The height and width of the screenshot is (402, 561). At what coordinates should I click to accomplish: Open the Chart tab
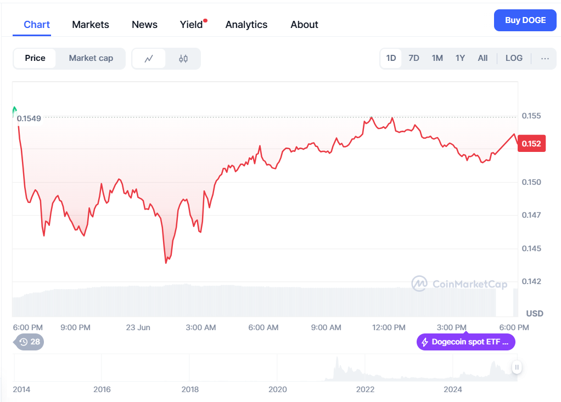click(36, 25)
